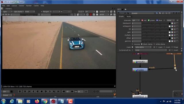Click the Grade6 node name field
The image size is (184, 104).
coord(143,13)
